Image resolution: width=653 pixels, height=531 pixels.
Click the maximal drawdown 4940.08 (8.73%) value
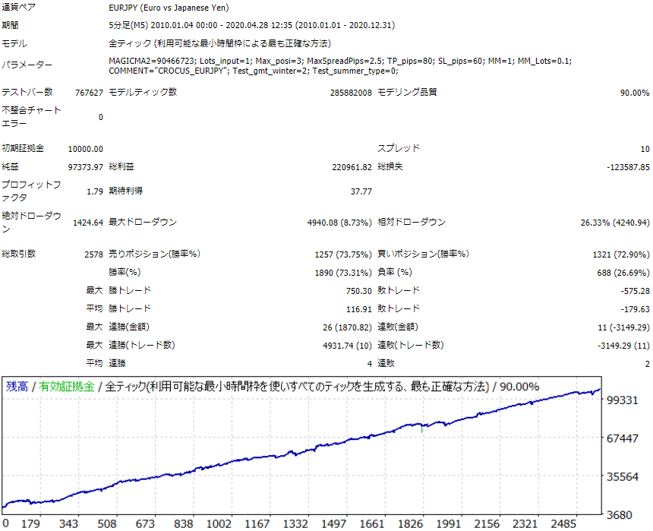point(333,223)
